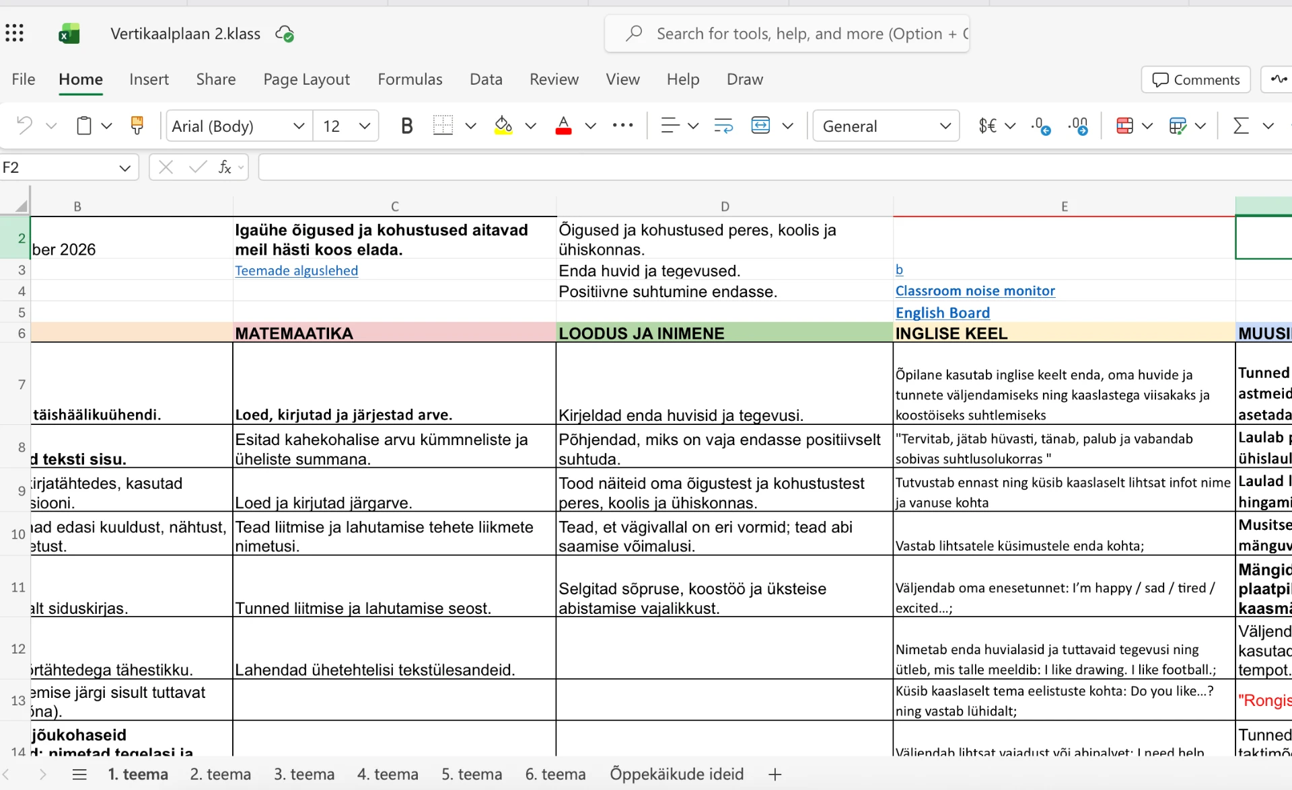
Task: Activate the Format Painter brush
Action: click(x=137, y=126)
